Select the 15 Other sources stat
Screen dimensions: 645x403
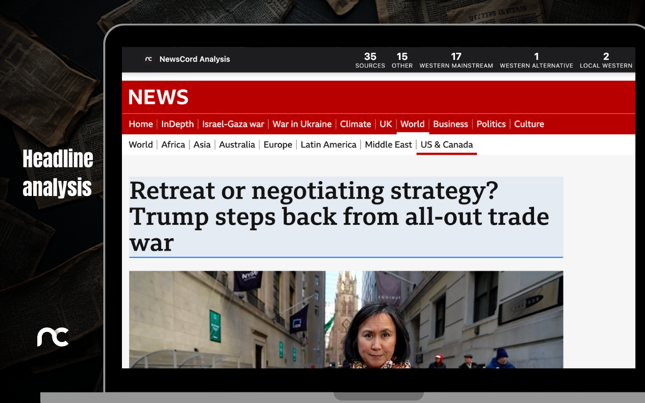click(x=402, y=60)
